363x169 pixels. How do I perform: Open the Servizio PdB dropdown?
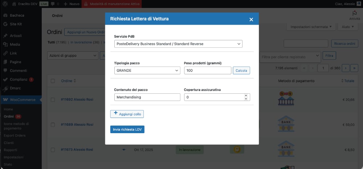pyautogui.click(x=178, y=44)
